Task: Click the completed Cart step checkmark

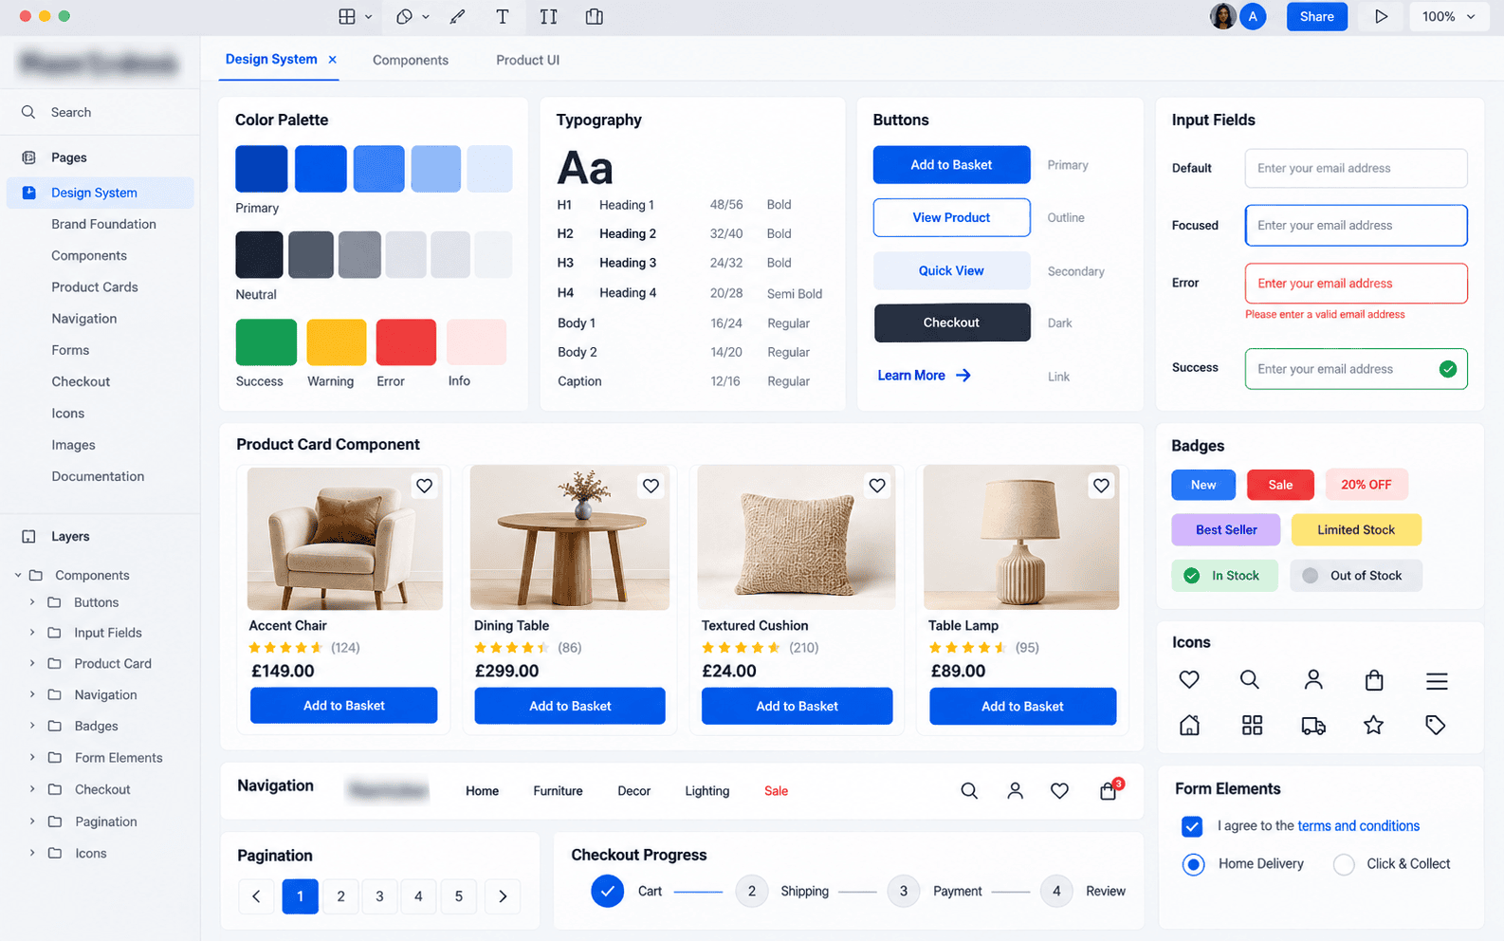Action: click(607, 891)
